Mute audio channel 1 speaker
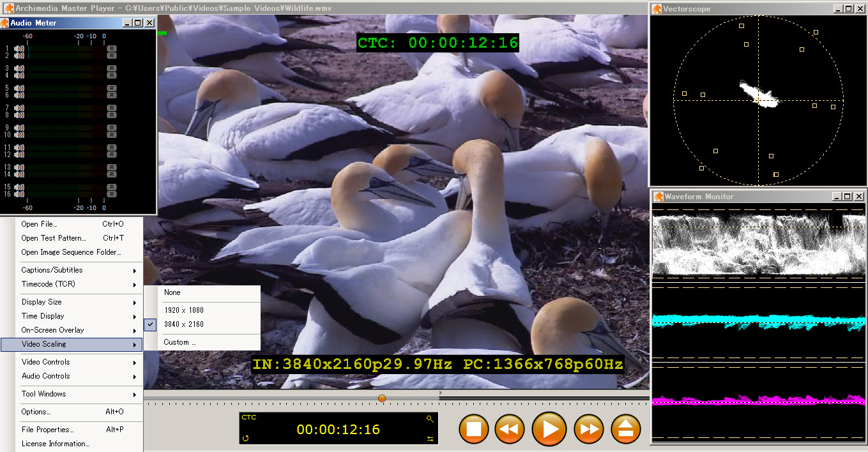The height and width of the screenshot is (452, 868). click(19, 49)
